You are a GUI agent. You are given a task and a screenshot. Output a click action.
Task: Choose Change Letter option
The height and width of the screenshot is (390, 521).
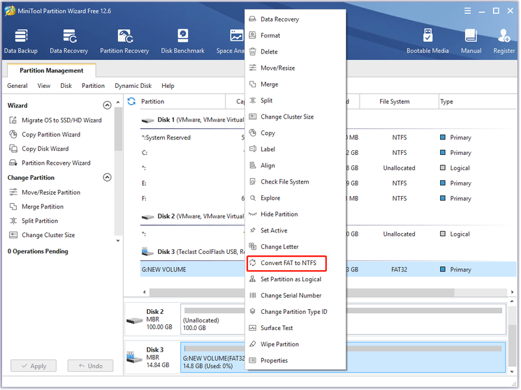(x=295, y=247)
